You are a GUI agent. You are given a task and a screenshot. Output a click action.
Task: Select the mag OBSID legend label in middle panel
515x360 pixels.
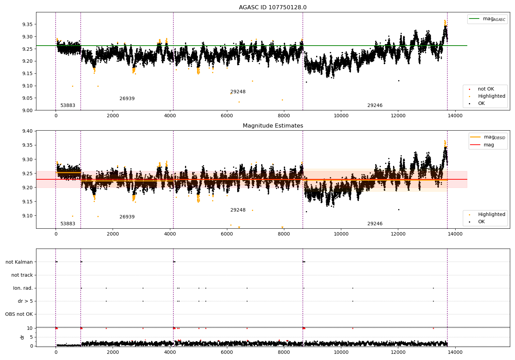point(494,137)
